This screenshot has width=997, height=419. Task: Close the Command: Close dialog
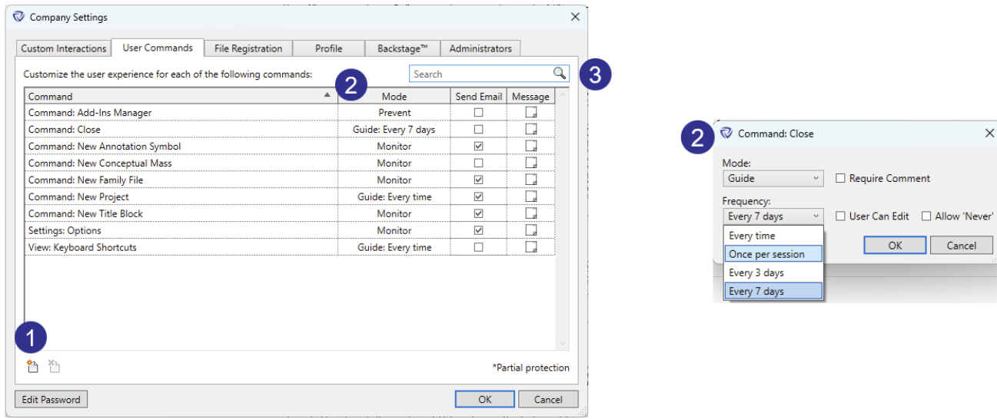[x=989, y=134]
